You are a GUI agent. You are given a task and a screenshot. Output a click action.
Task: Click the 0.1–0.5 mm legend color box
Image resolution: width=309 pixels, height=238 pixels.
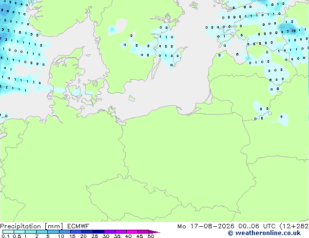[8, 232]
